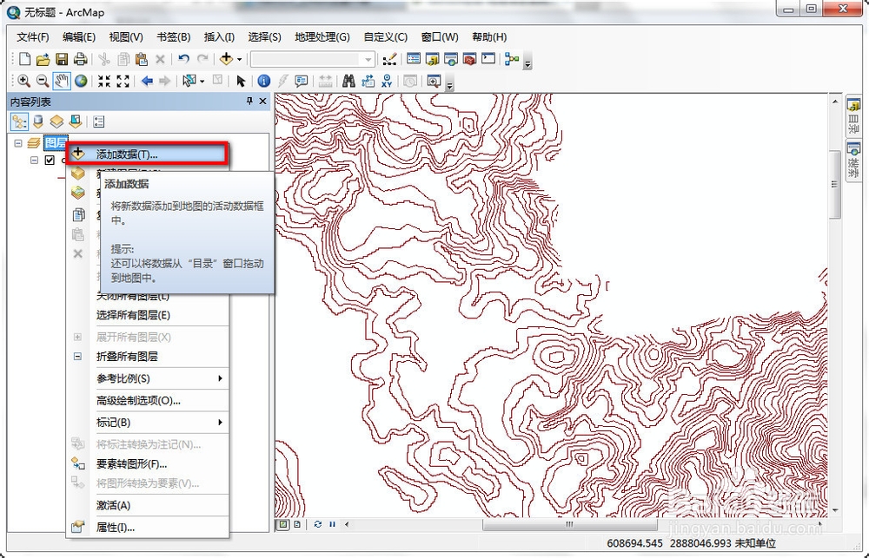
Task: Click the map view horizontal scrollbar
Action: pyautogui.click(x=569, y=525)
